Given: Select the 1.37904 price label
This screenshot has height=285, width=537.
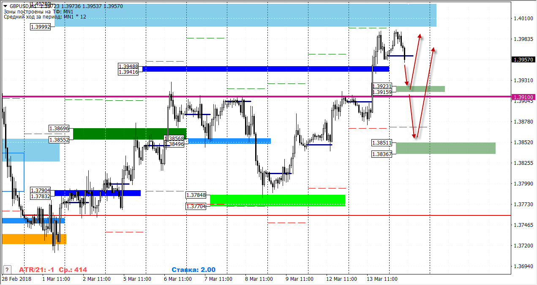Looking at the screenshot, I should 41,190.
